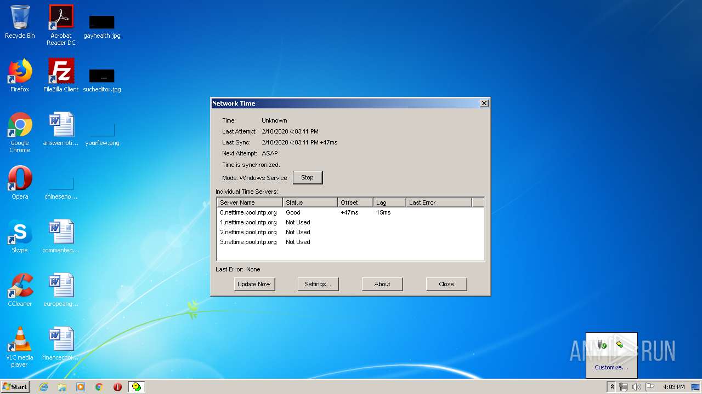Click the Stop service button

[308, 177]
